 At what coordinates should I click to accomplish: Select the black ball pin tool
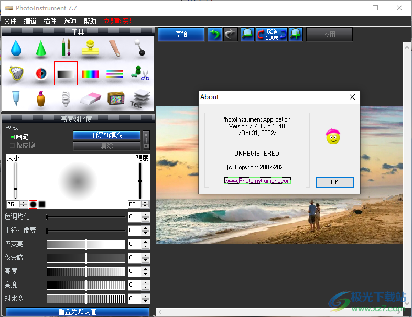[140, 48]
